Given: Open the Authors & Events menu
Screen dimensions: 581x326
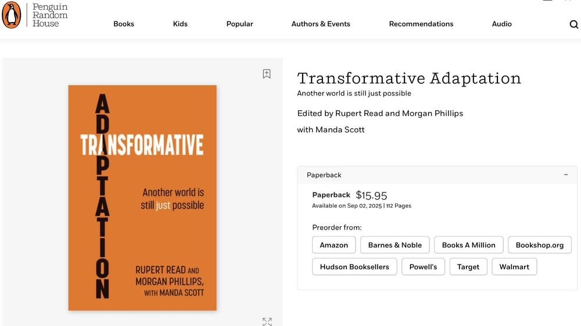Looking at the screenshot, I should [321, 24].
